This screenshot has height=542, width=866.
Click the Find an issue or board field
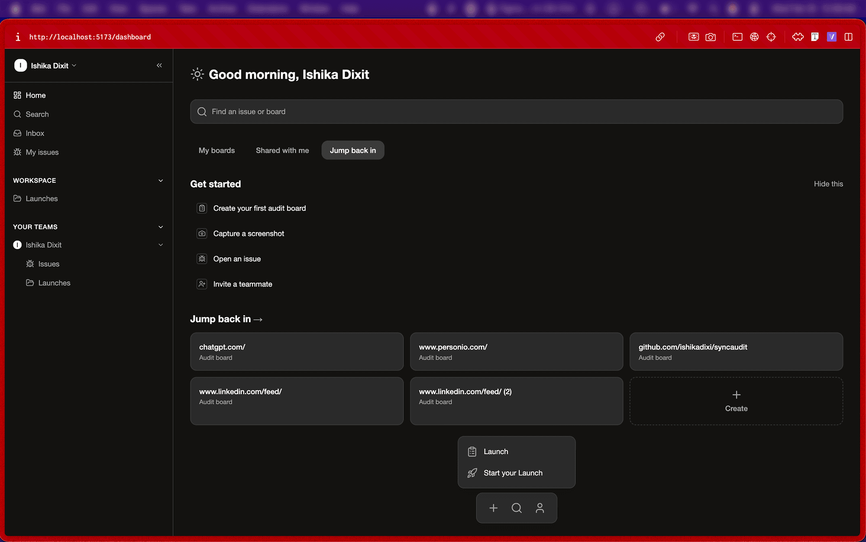[x=516, y=112]
